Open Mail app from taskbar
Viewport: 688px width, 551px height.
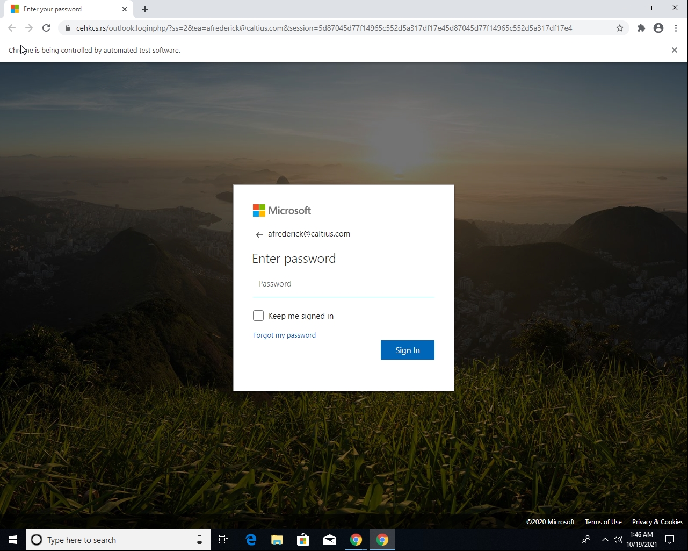[330, 540]
